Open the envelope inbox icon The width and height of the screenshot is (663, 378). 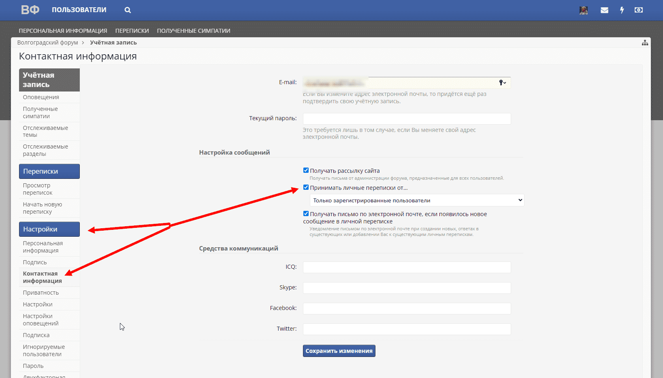pyautogui.click(x=604, y=10)
